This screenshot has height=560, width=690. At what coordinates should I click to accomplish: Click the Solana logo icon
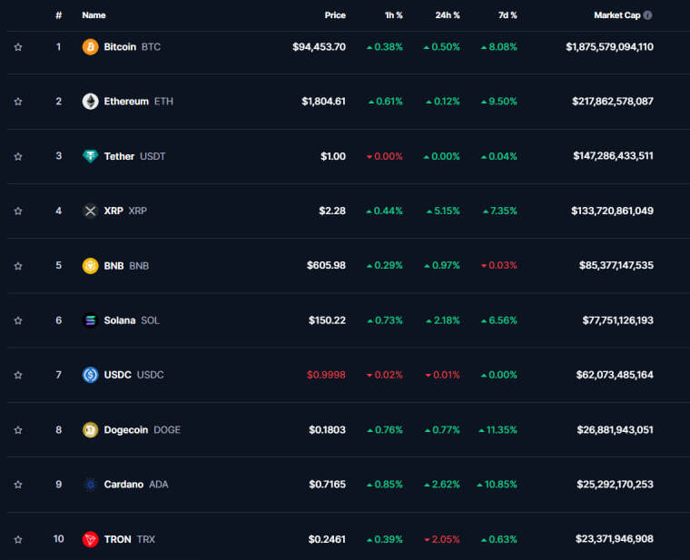(x=90, y=320)
